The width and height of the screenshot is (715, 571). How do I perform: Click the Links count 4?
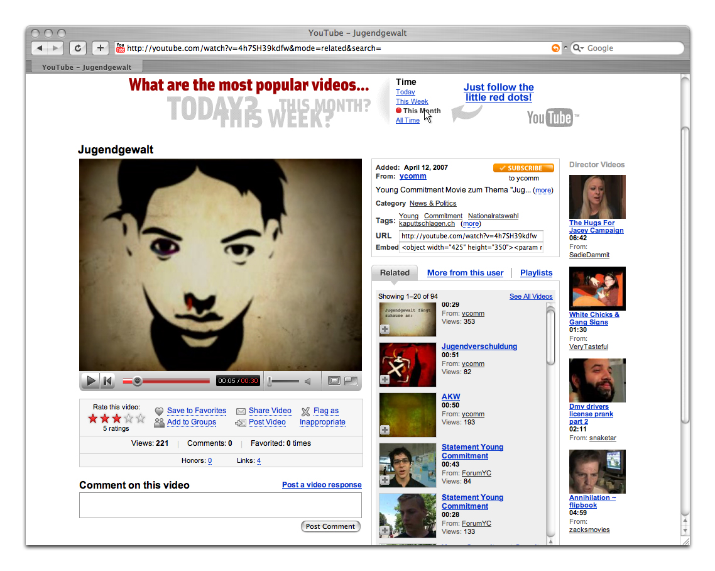click(x=259, y=460)
